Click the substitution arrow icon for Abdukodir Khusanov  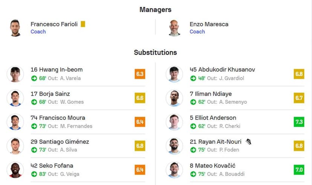coord(193,79)
